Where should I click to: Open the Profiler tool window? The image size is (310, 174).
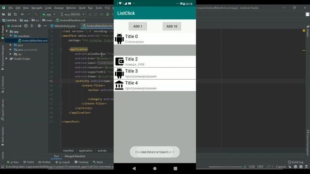tap(45, 162)
